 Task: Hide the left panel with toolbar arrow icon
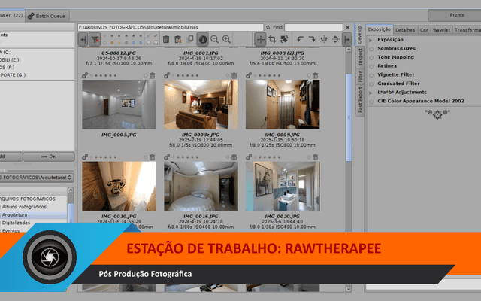(x=83, y=39)
